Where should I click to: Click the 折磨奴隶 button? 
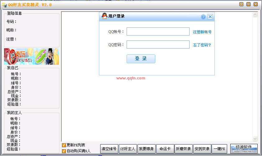[x=184, y=149]
